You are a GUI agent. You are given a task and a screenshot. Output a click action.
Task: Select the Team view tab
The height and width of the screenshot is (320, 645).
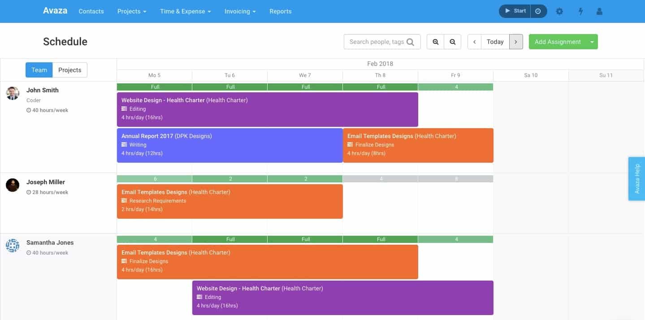(x=39, y=70)
